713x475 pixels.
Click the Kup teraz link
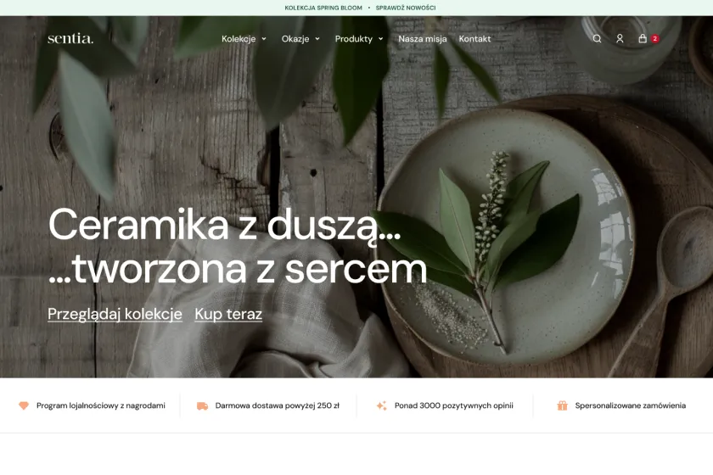(x=228, y=314)
